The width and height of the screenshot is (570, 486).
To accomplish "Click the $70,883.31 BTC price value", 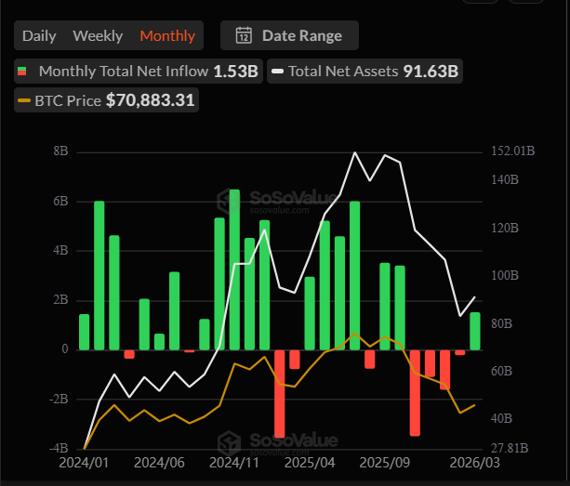I will pos(150,100).
